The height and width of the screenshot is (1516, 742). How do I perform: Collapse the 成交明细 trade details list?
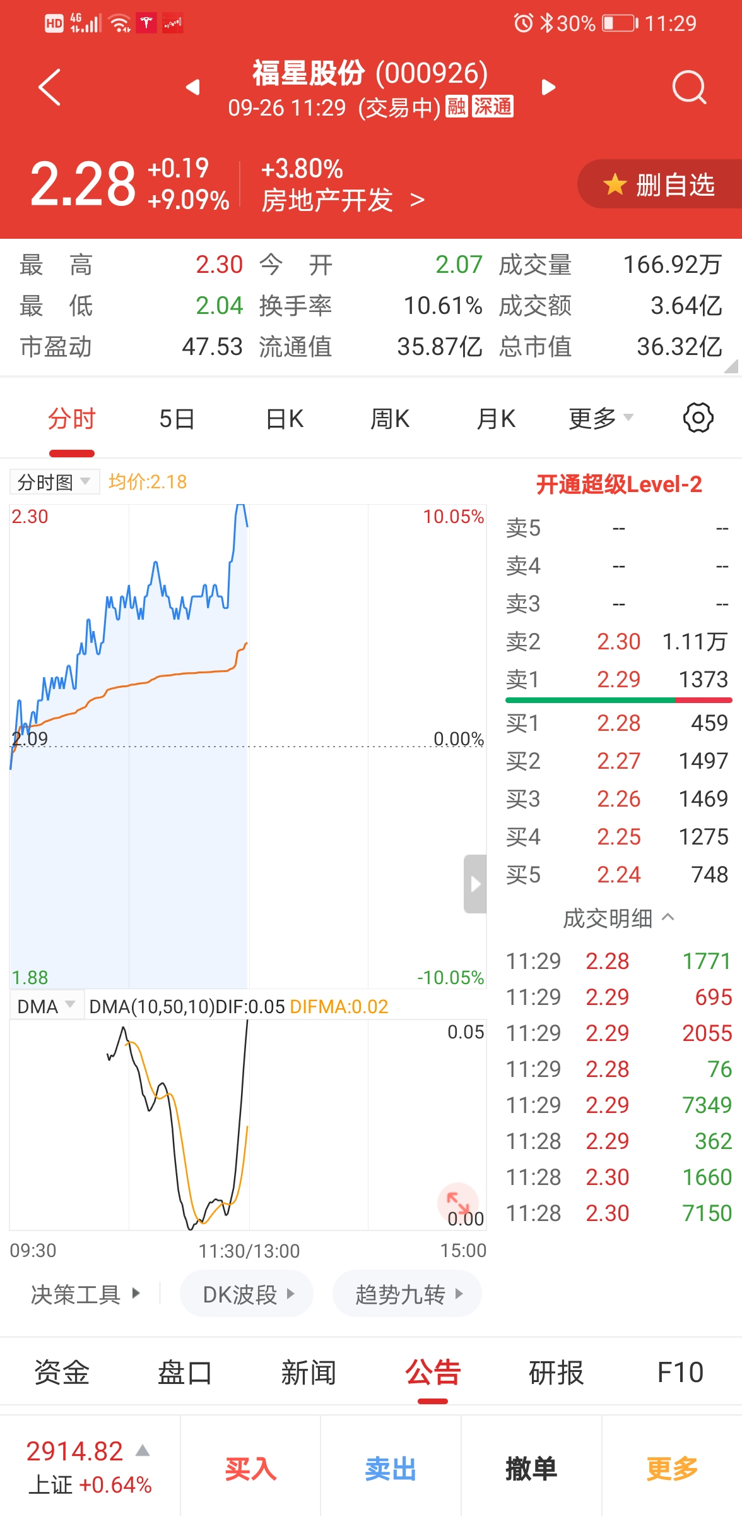pyautogui.click(x=618, y=918)
